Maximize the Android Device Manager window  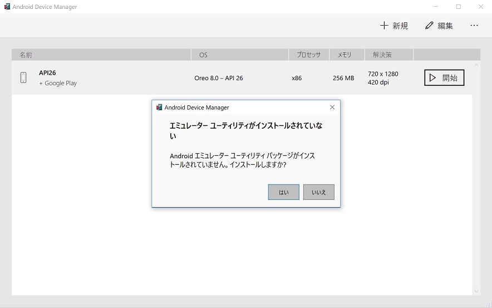coord(459,7)
